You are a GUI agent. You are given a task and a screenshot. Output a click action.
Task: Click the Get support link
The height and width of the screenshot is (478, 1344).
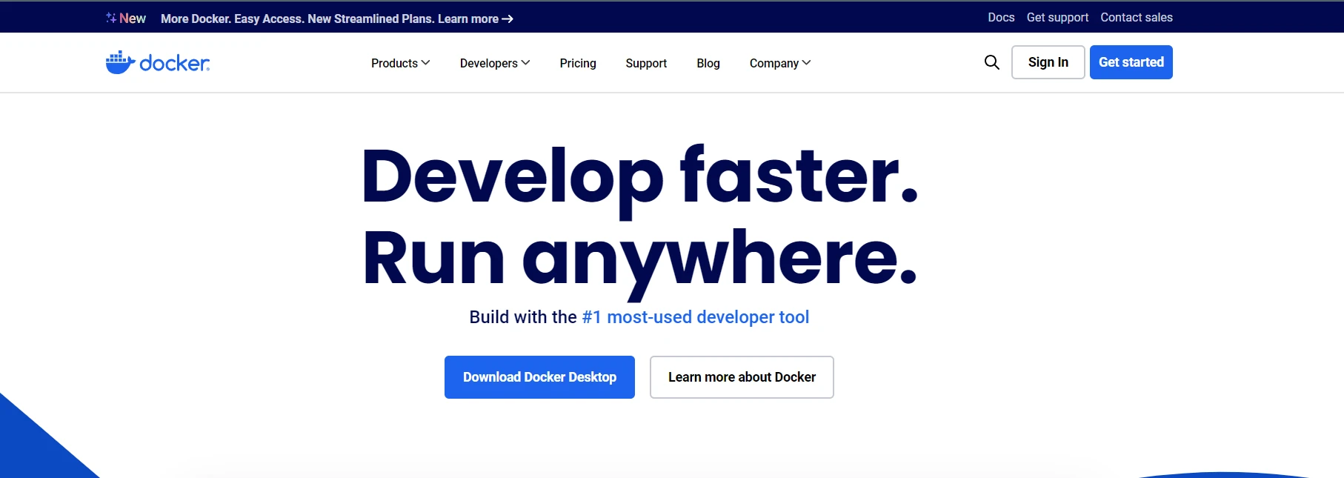(1057, 17)
